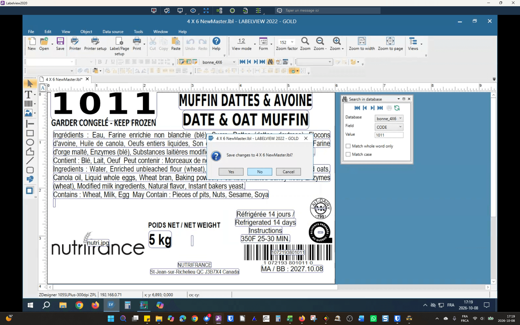Open the Windows Start button in bottom taskbar
This screenshot has width=520, height=325.
coord(111,318)
